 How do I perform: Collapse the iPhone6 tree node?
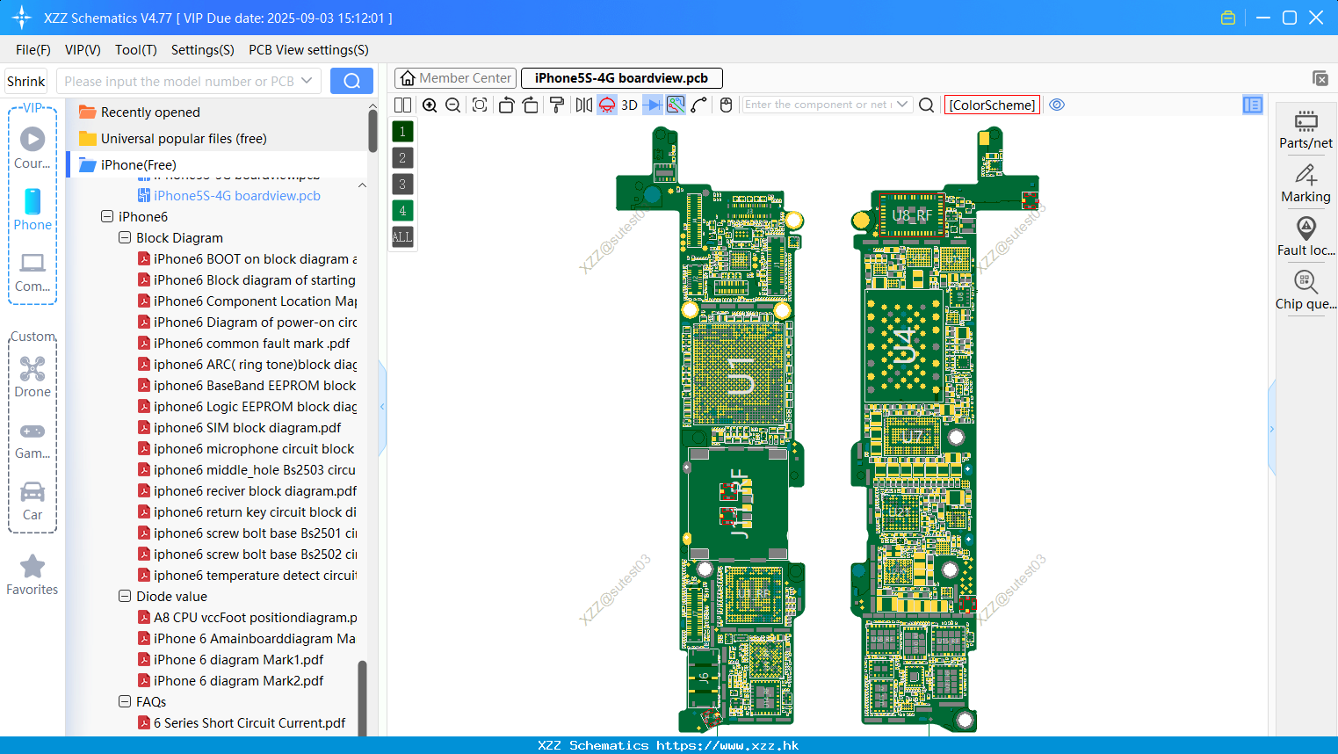(x=107, y=216)
